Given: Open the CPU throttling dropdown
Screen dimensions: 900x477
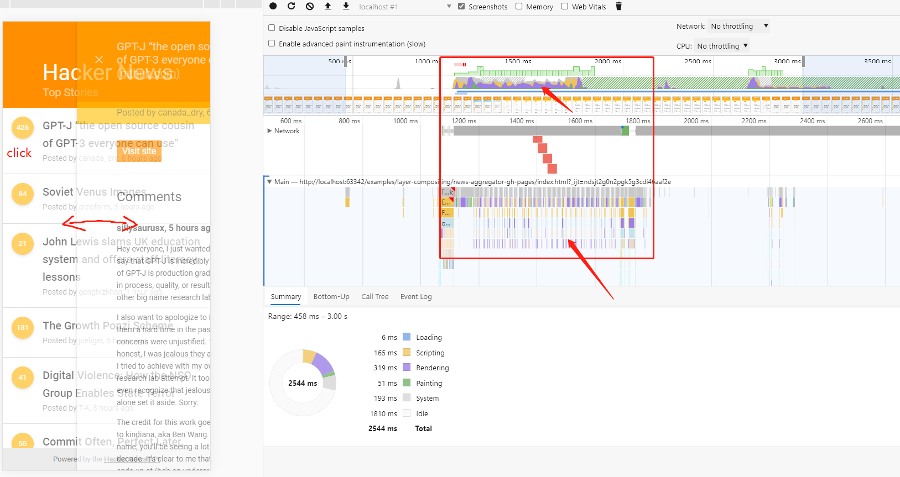Looking at the screenshot, I should [722, 46].
